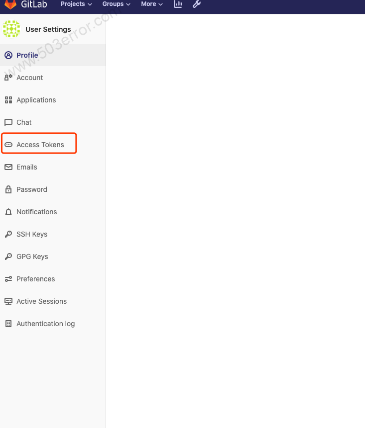The height and width of the screenshot is (428, 365).
Task: Expand the More dropdown menu
Action: pyautogui.click(x=151, y=4)
